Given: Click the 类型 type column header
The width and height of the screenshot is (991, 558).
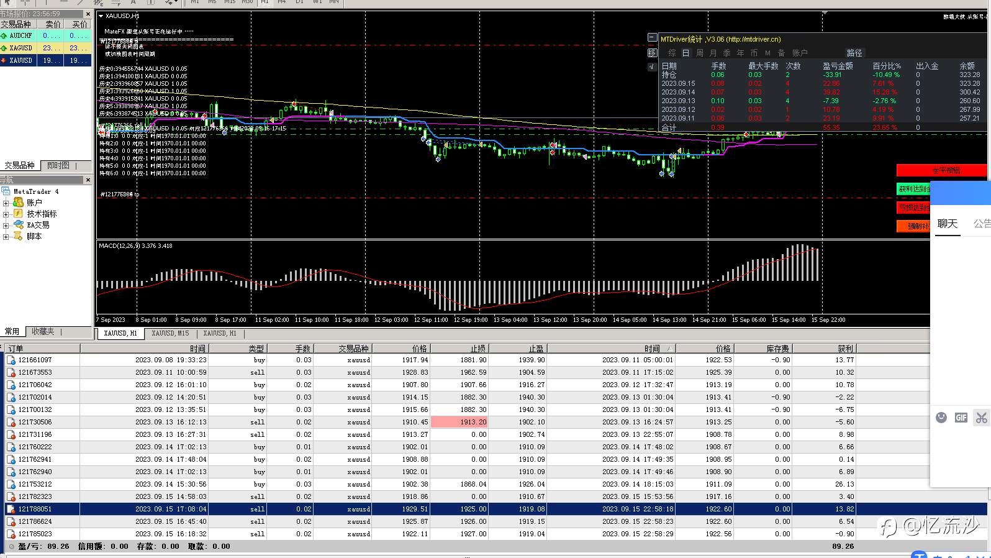Looking at the screenshot, I should point(238,349).
